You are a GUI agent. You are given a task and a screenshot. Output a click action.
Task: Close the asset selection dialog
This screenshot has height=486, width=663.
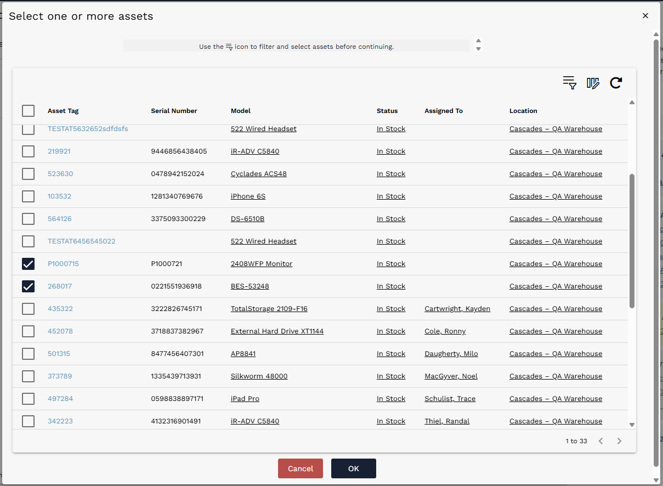click(x=645, y=16)
